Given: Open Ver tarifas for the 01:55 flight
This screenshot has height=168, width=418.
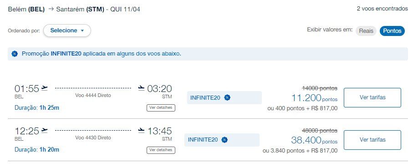Looking at the screenshot, I should tap(372, 97).
